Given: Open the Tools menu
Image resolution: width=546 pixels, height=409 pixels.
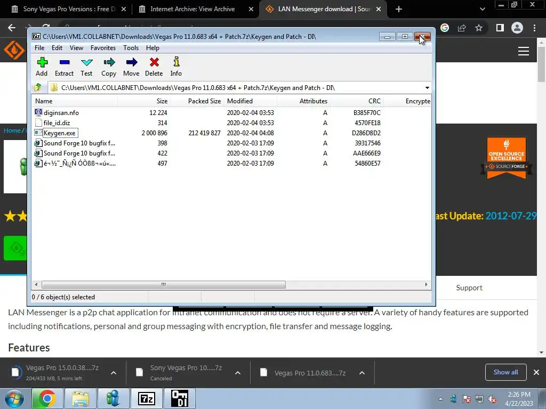Looking at the screenshot, I should [131, 47].
